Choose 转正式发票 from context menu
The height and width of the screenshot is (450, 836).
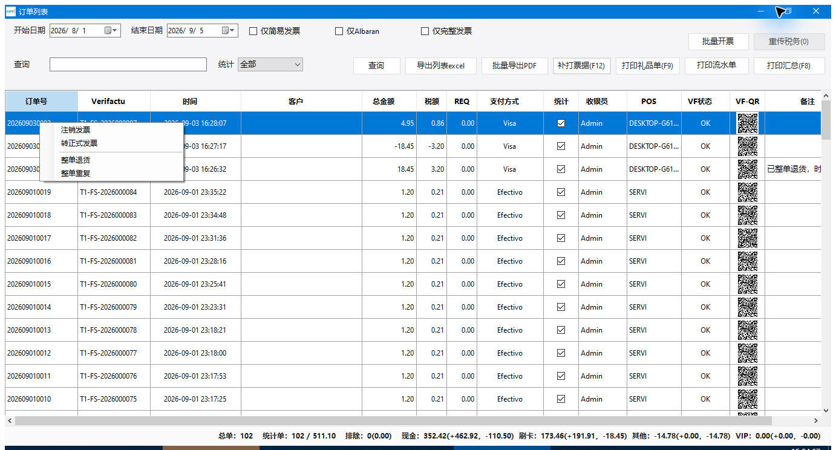pos(111,143)
